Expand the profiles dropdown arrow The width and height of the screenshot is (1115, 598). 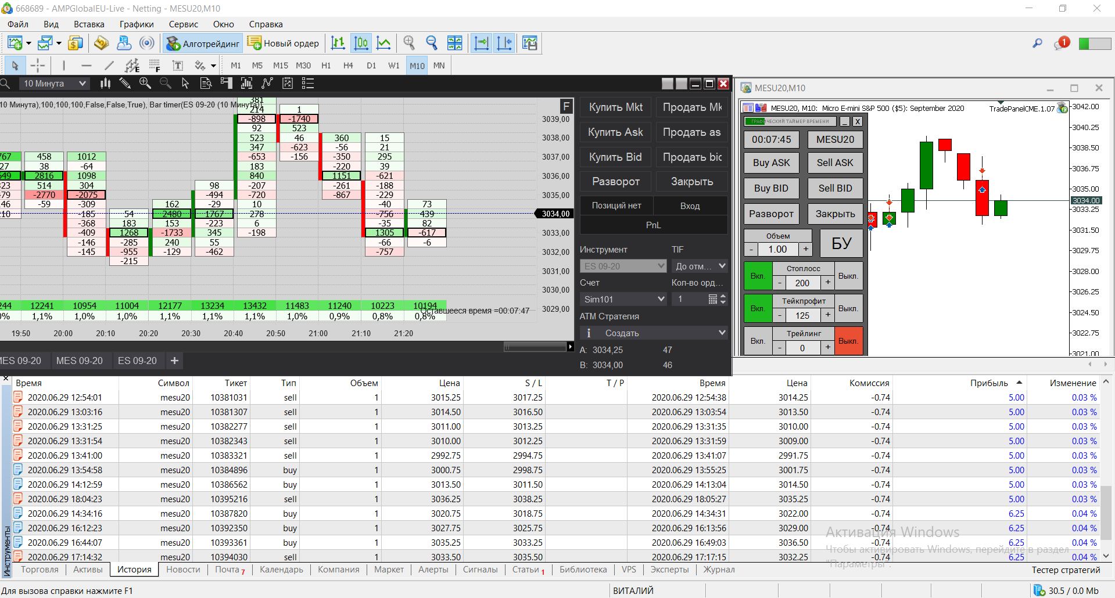coord(59,43)
